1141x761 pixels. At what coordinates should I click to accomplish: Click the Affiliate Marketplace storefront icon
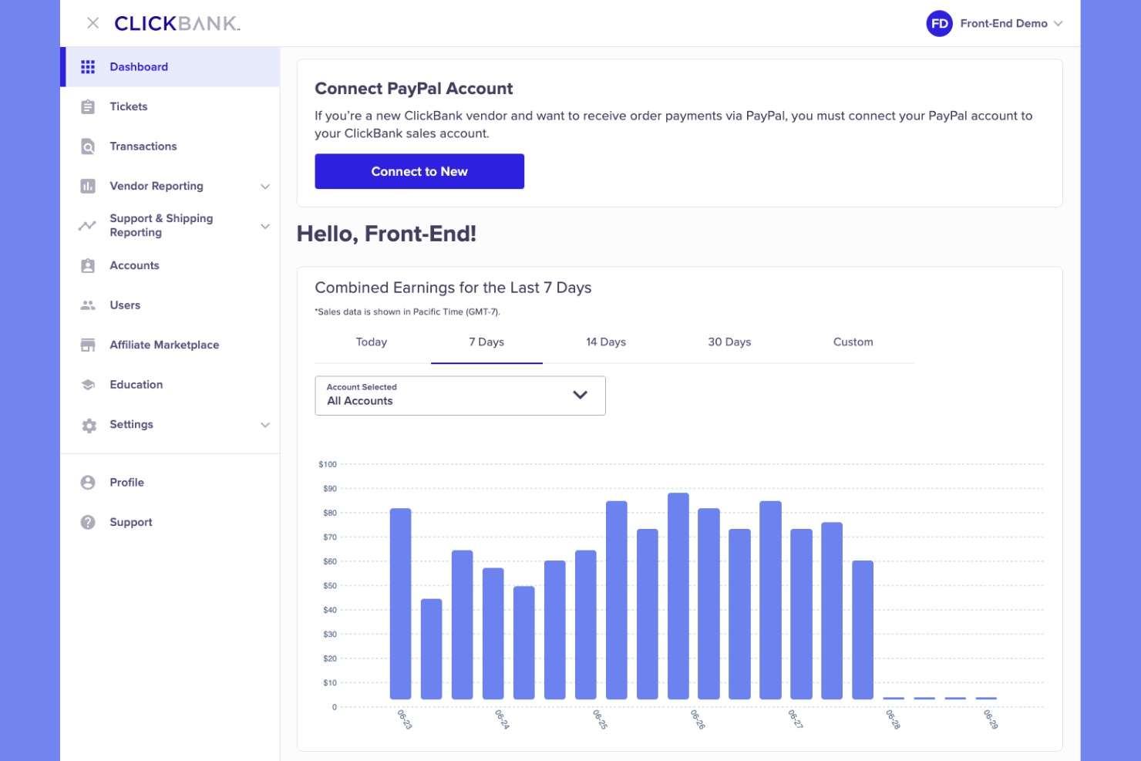click(x=88, y=345)
